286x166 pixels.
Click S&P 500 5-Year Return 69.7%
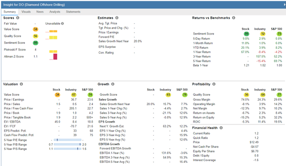point(278,61)
